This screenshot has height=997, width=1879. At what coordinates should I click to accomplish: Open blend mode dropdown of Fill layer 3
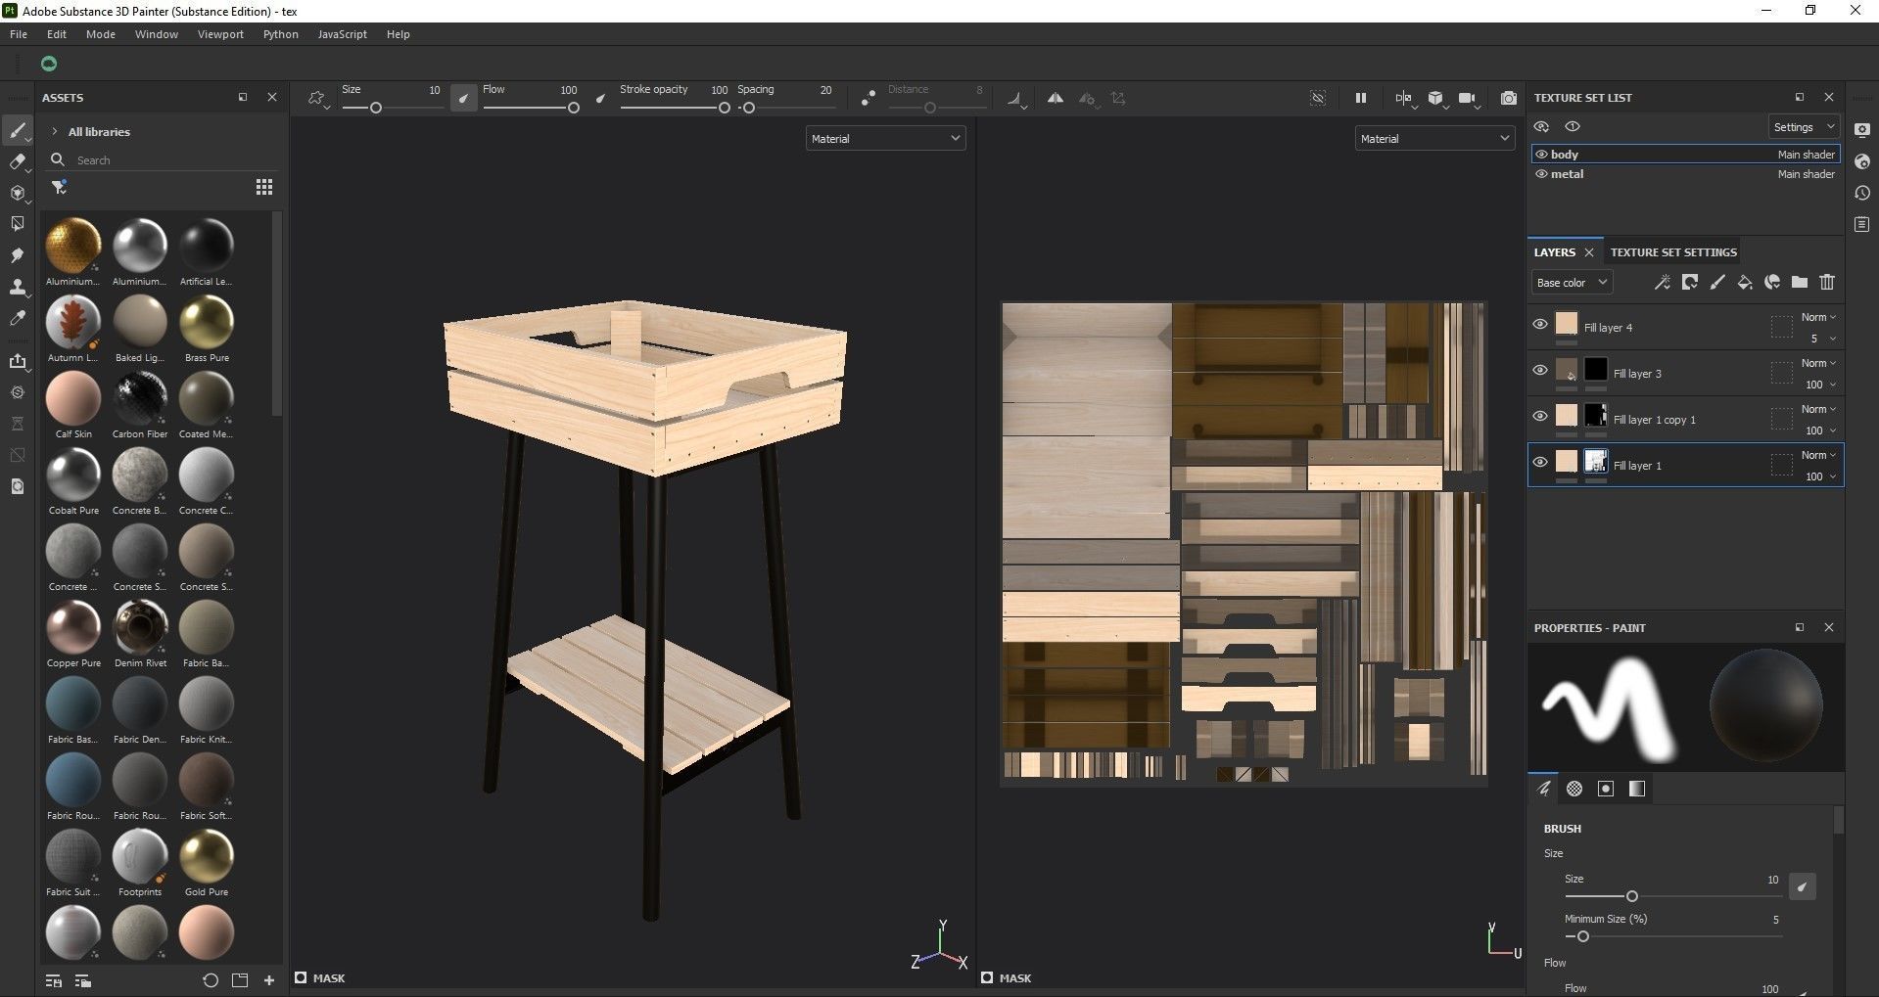(1818, 363)
